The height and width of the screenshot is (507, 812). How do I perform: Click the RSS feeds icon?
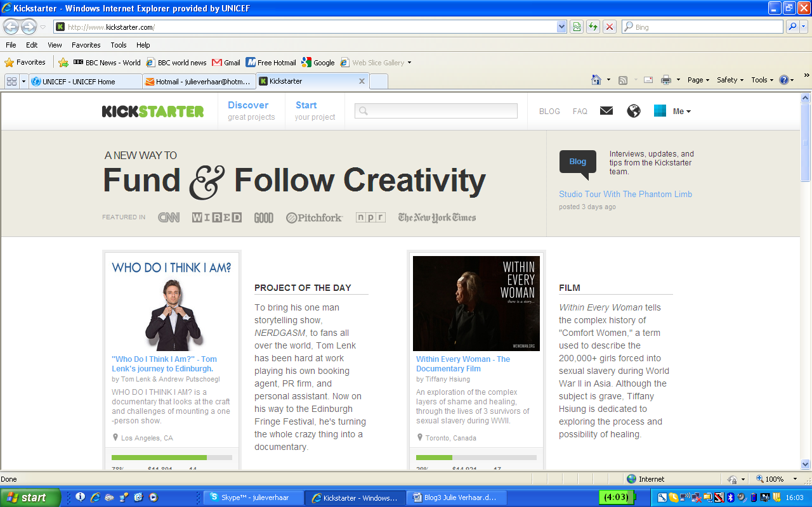[x=623, y=80]
